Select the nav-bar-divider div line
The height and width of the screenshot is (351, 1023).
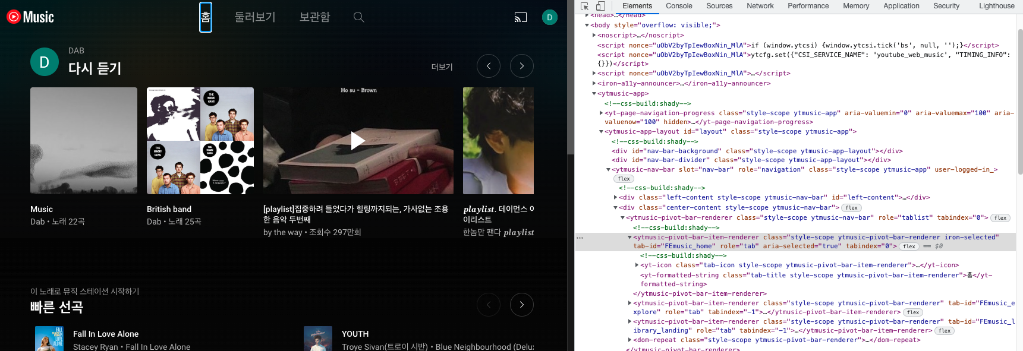751,160
